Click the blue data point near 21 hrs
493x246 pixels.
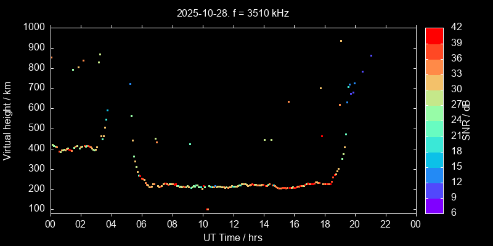pos(371,55)
